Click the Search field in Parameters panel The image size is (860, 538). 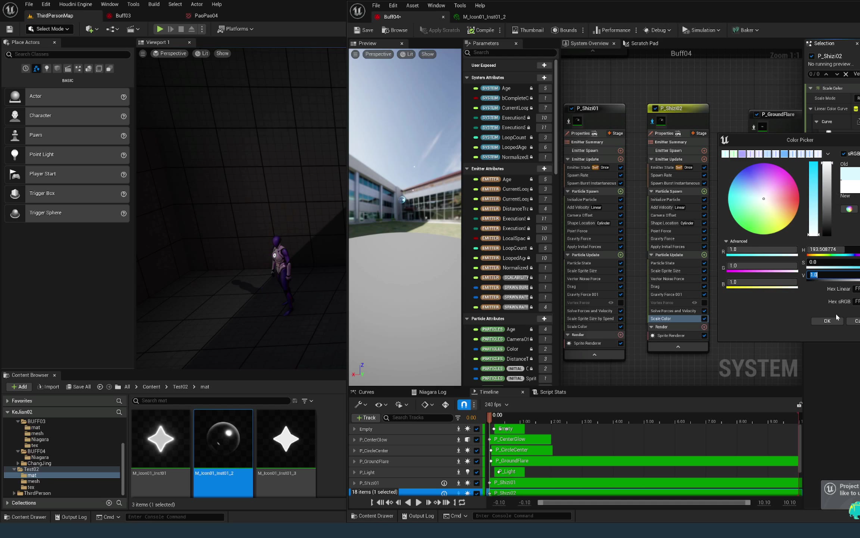click(510, 53)
